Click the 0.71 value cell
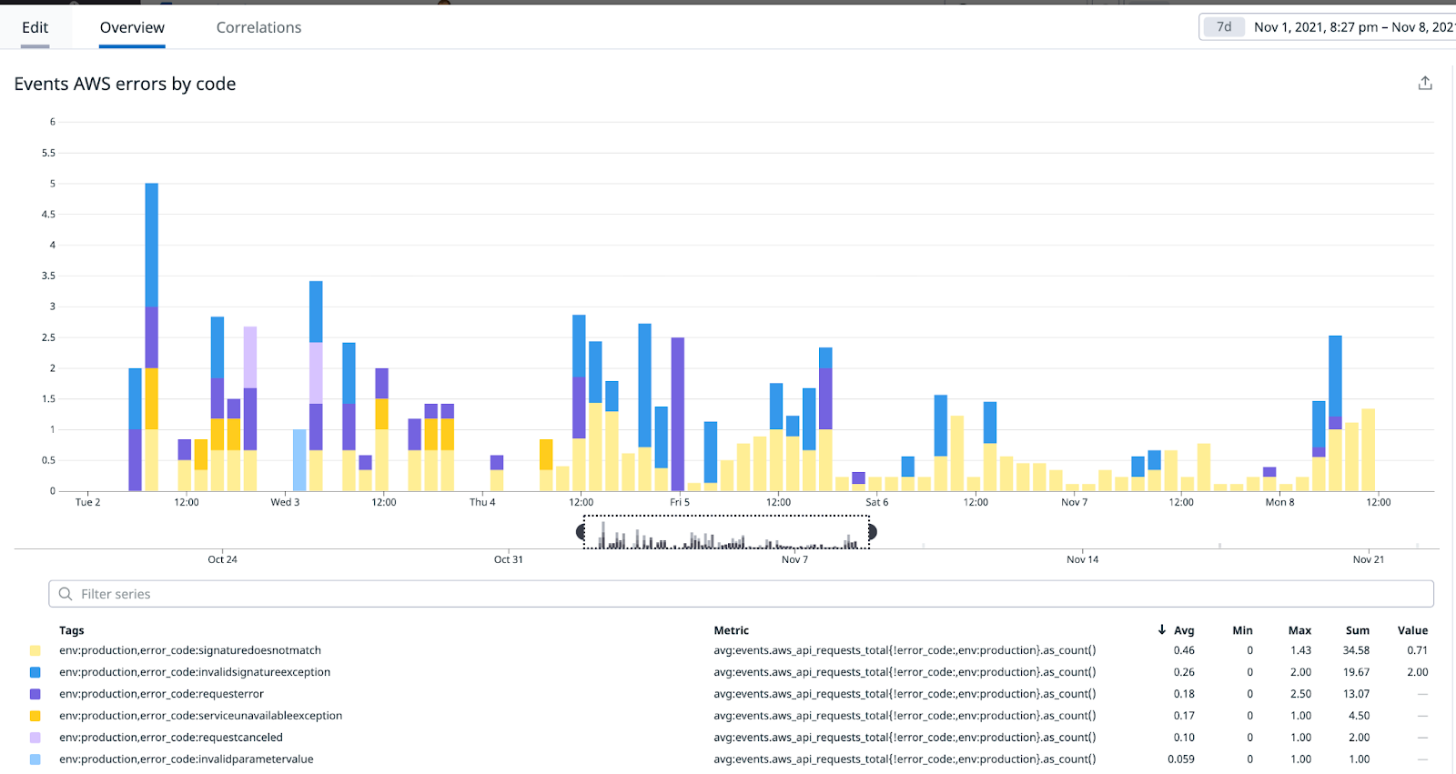1456x774 pixels. pyautogui.click(x=1417, y=650)
